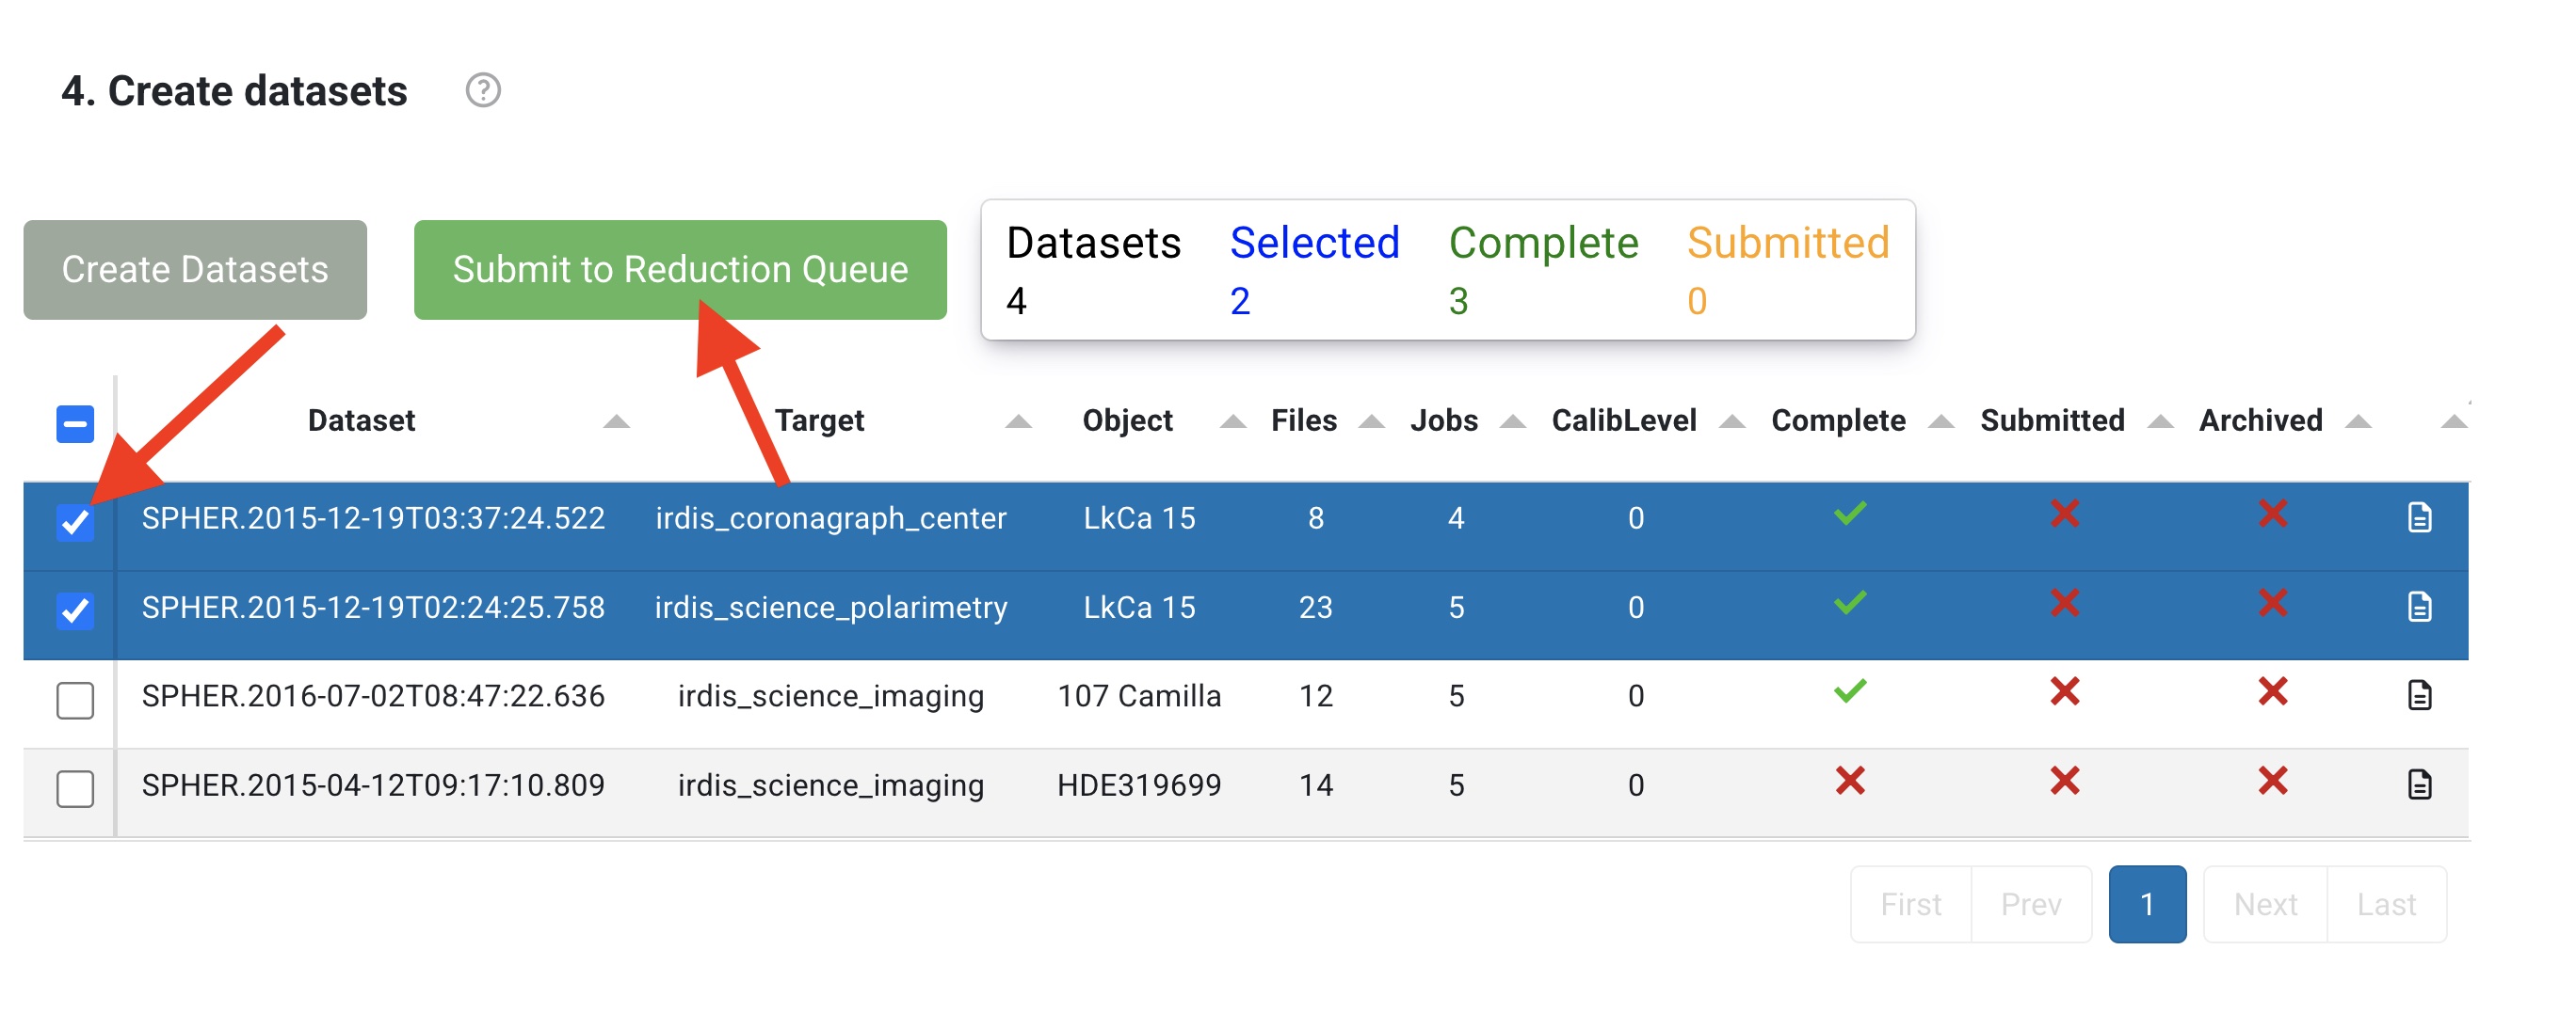Go to Next page
This screenshot has height=1029, width=2576.
(2265, 903)
